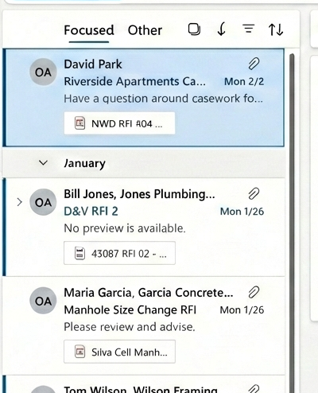Click Maria Garcia email OA avatar

[x=43, y=301]
